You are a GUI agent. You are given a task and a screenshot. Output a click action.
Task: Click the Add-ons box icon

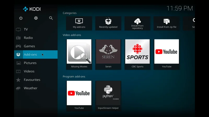click(18, 54)
